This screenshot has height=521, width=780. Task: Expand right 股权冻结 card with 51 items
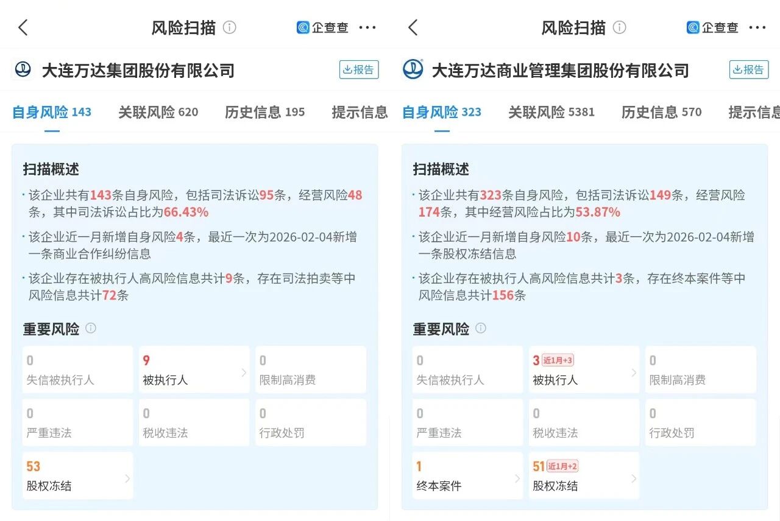[x=584, y=476]
